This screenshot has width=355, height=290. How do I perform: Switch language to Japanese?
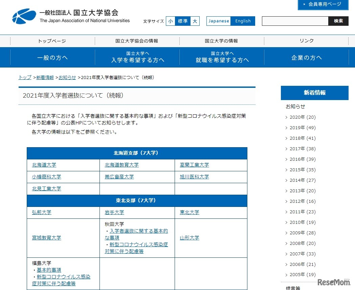[x=218, y=21]
